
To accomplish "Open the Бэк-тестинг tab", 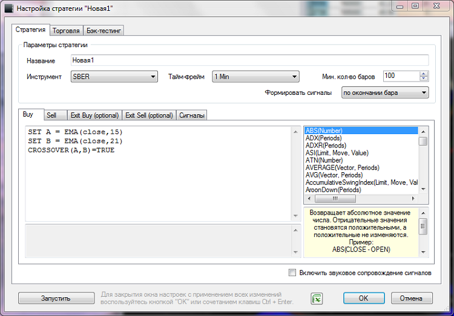I will [104, 31].
